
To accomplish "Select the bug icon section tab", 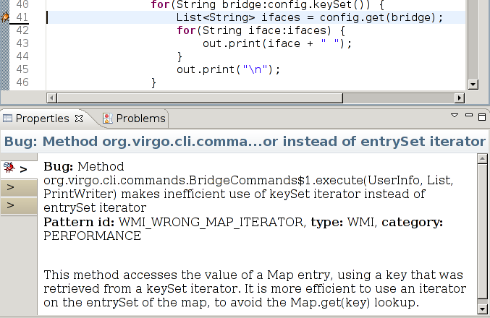I will coord(18,168).
